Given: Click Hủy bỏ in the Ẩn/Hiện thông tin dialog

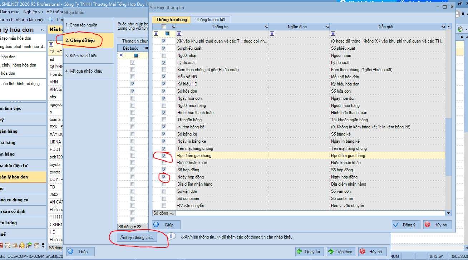Looking at the screenshot, I should point(437,225).
